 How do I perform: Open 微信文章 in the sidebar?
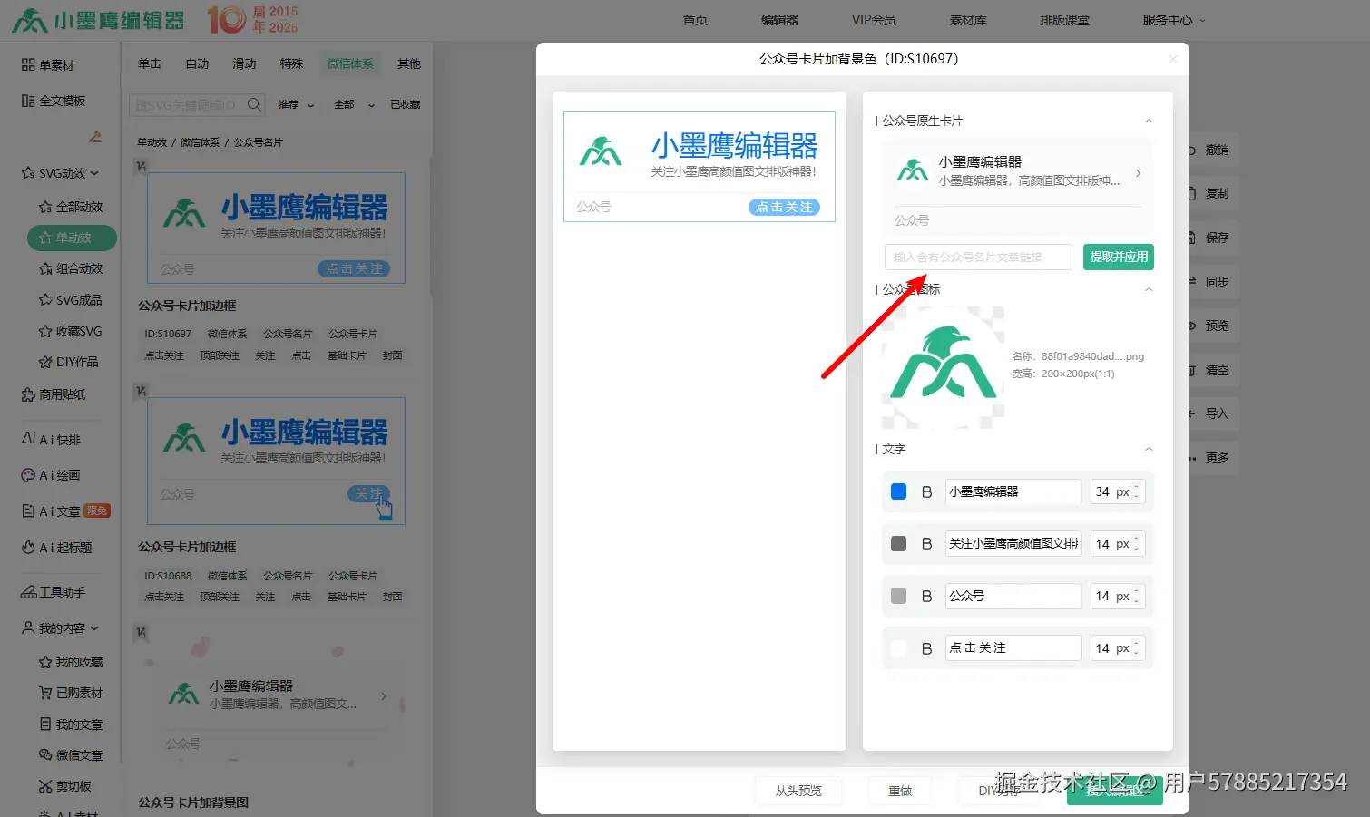coord(71,755)
